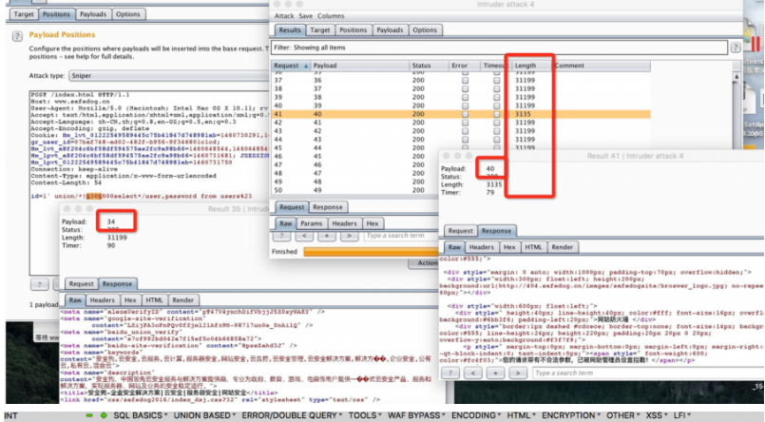Select Target tab in main Intruder window
Image resolution: width=765 pixels, height=422 pixels.
24,14
